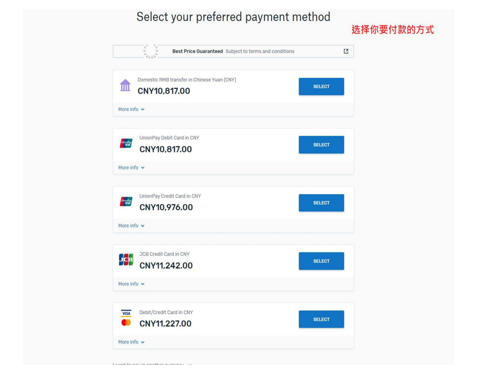Click the laurel wreath guarantee badge
The image size is (477, 374).
(151, 51)
